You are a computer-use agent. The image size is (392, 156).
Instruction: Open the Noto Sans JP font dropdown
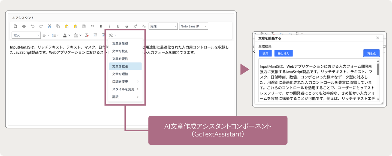tap(194, 26)
